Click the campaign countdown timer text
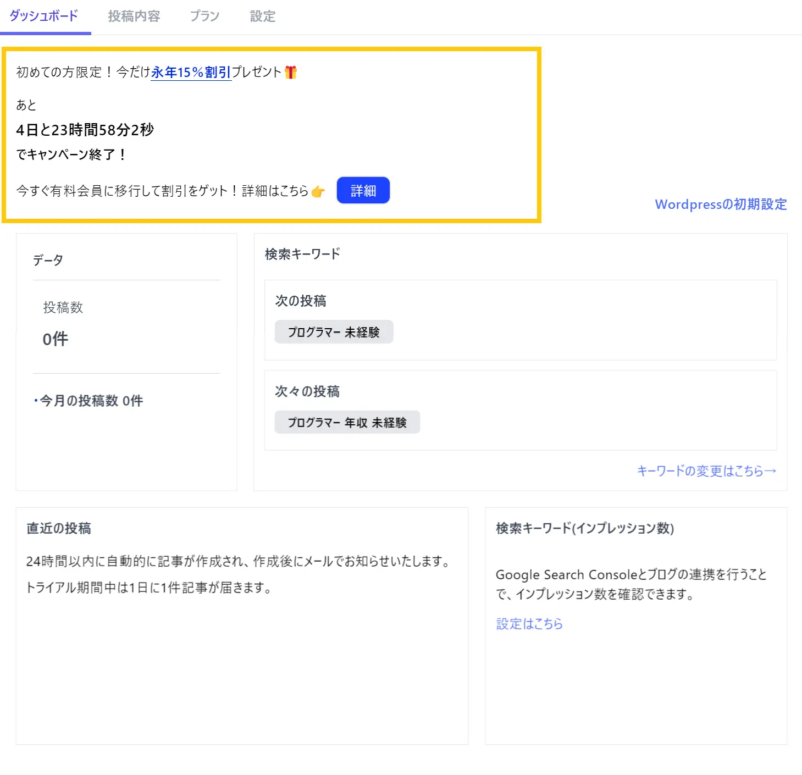This screenshot has height=775, width=802. (85, 130)
